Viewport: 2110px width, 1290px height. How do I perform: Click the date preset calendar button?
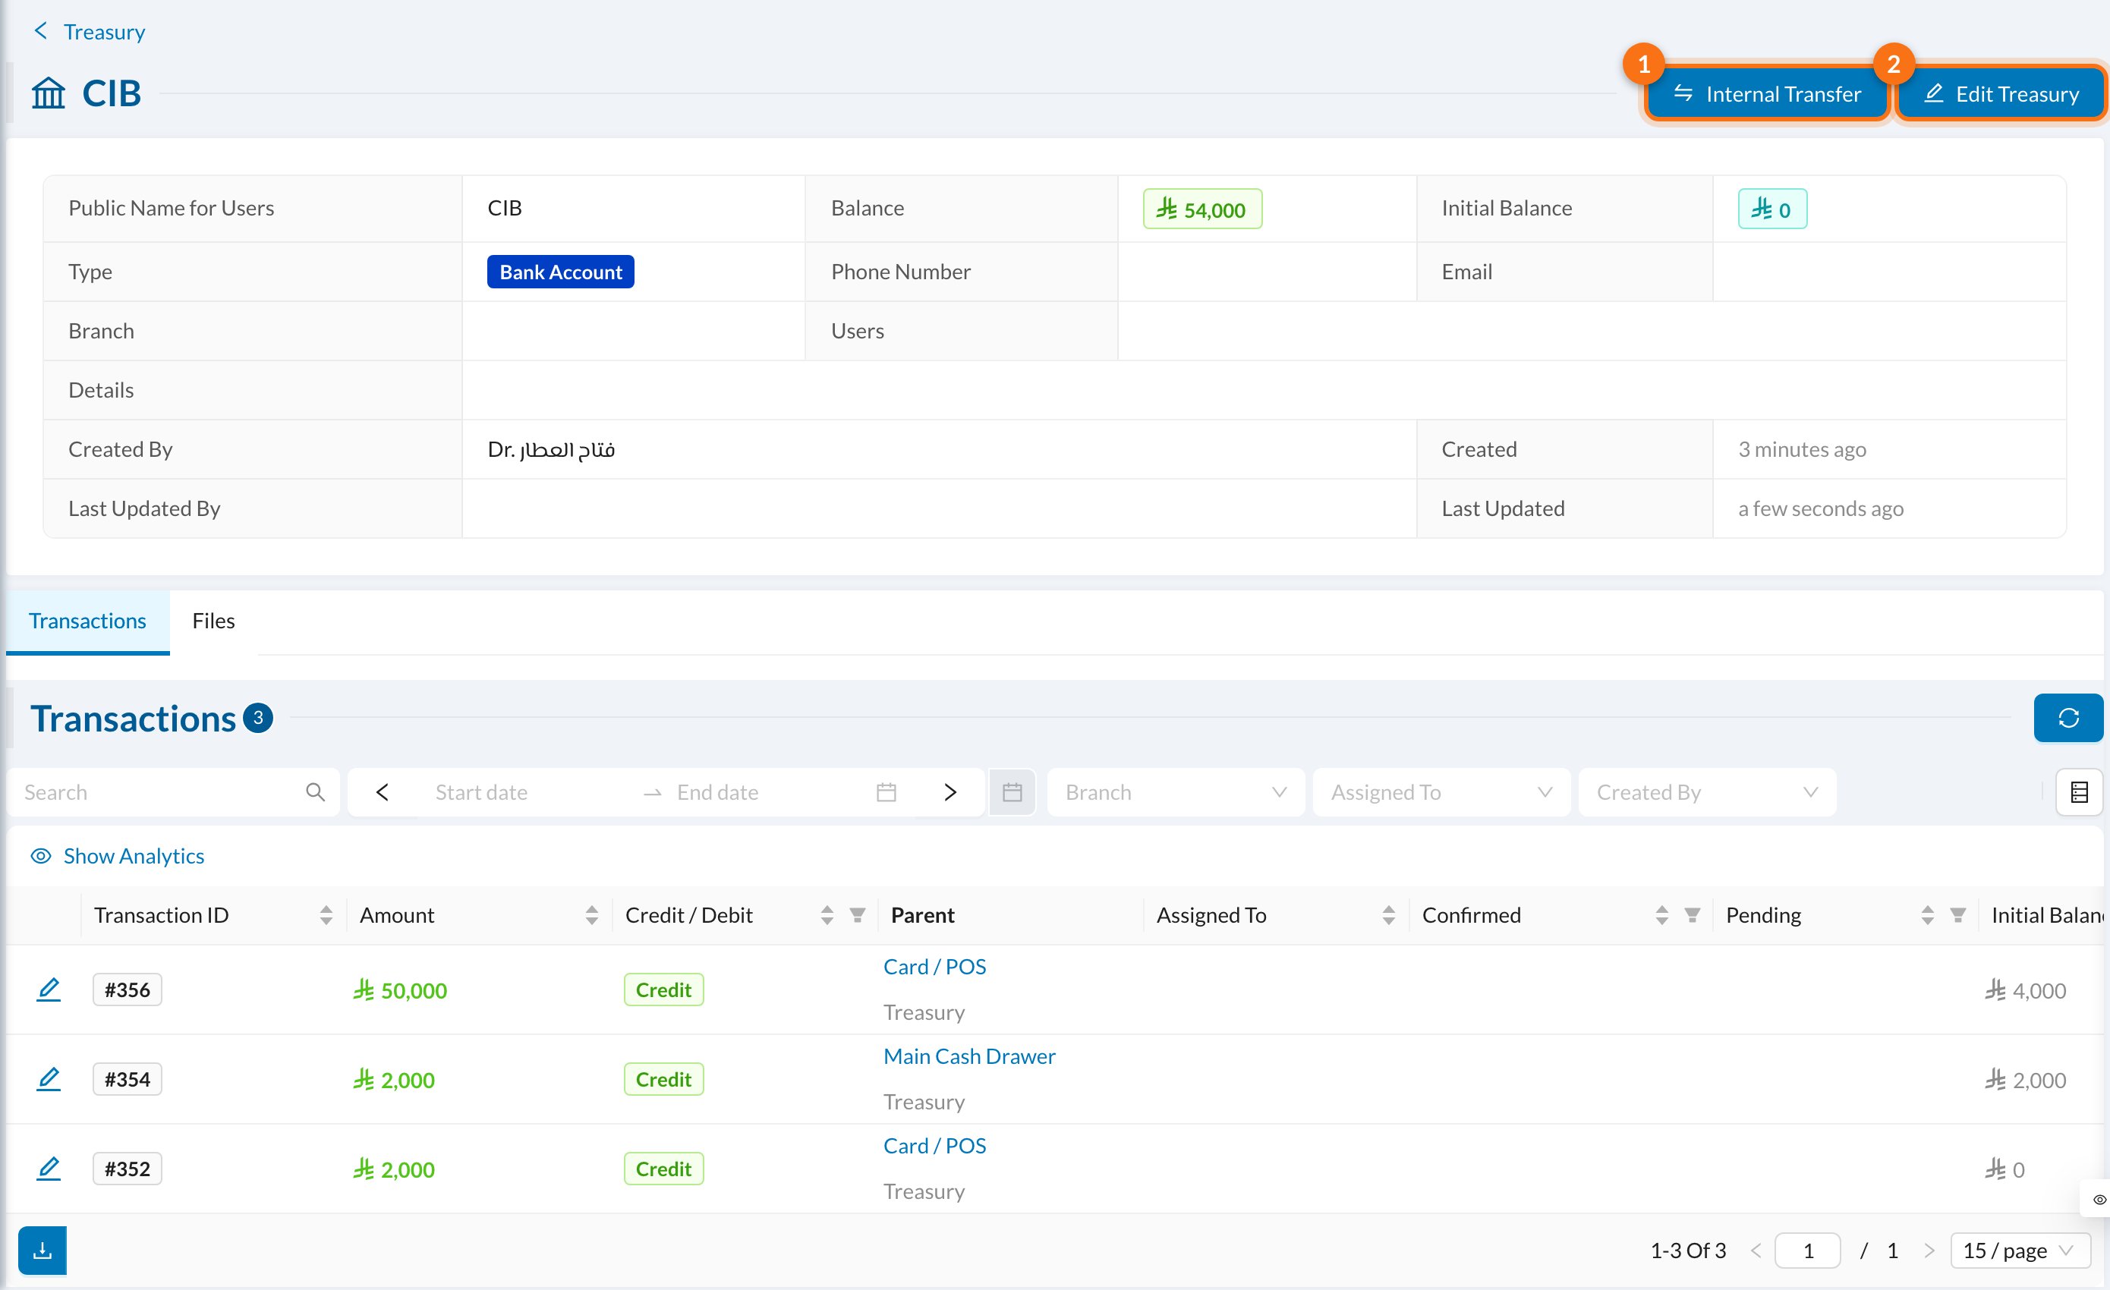tap(1012, 791)
